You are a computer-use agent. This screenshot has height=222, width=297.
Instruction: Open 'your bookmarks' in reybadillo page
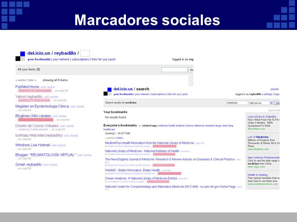(39, 59)
